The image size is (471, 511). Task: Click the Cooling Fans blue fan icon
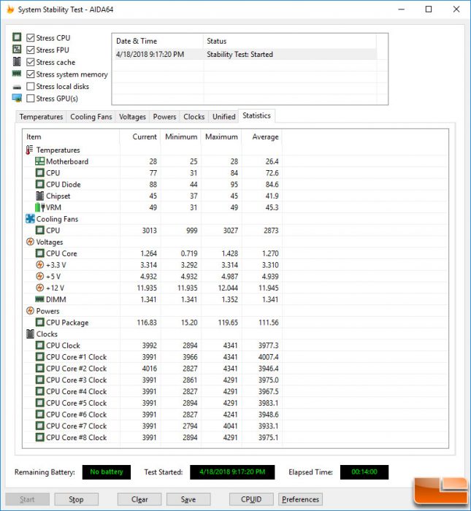pos(30,219)
